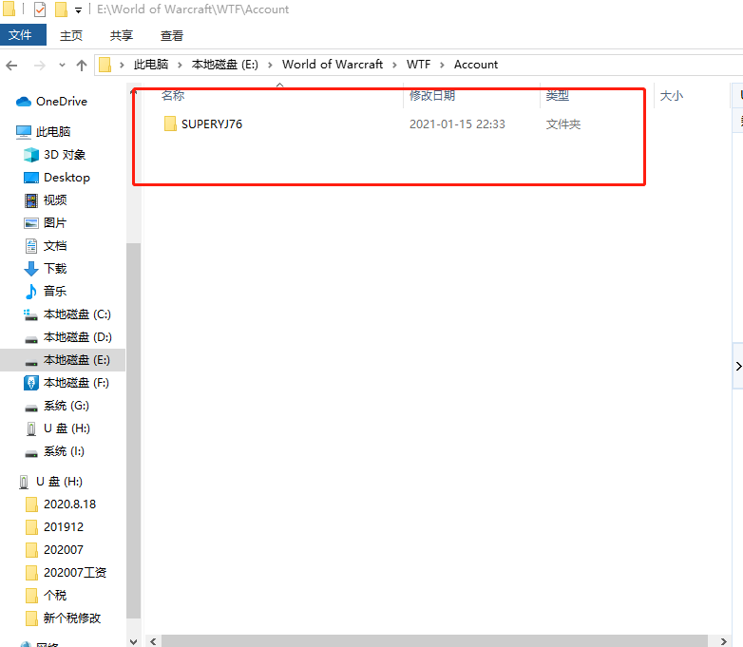Click the 本地磁盘 (F:) drive icon
The image size is (743, 647).
(31, 383)
